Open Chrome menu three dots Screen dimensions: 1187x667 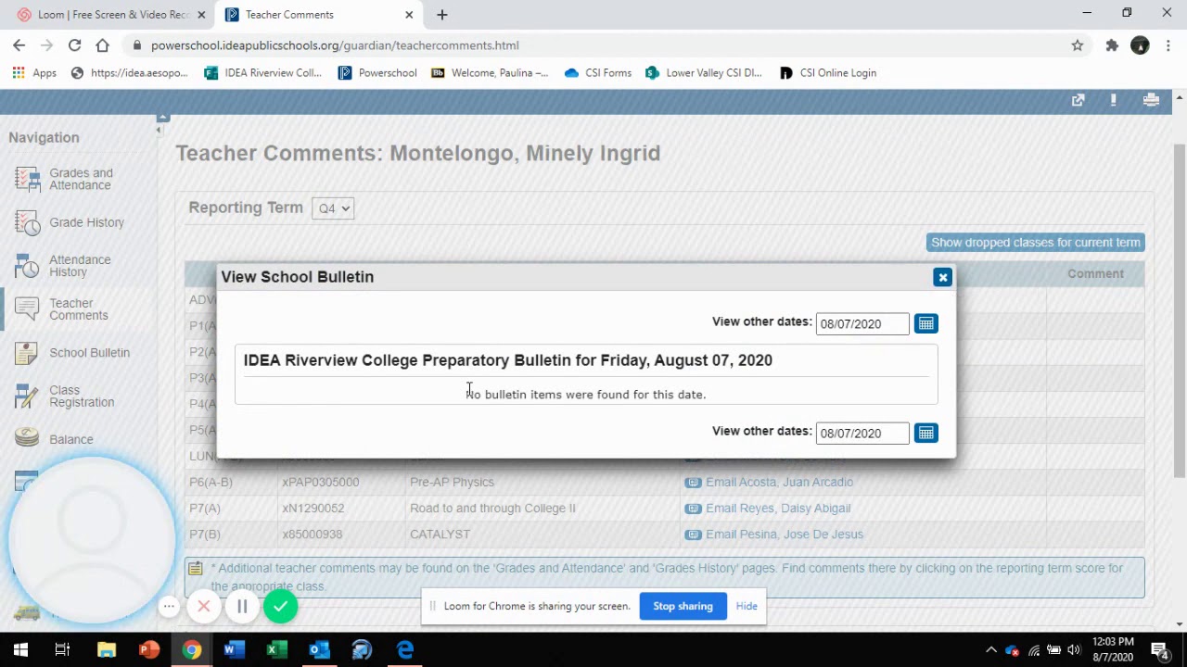tap(1168, 44)
